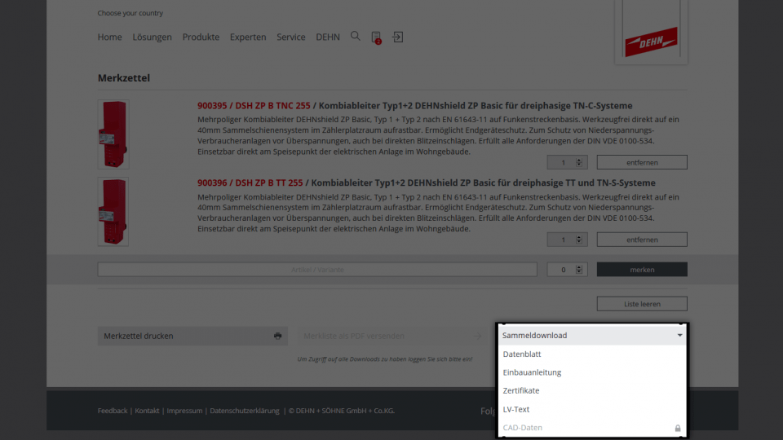Open product link 900395 / DSH ZP B TNC 255
The image size is (783, 440).
254,106
